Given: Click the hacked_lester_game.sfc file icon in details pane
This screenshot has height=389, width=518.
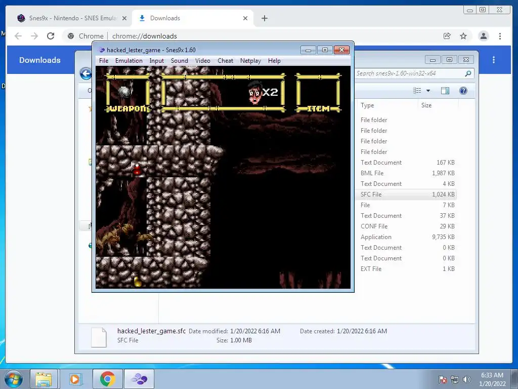Looking at the screenshot, I should click(x=99, y=337).
